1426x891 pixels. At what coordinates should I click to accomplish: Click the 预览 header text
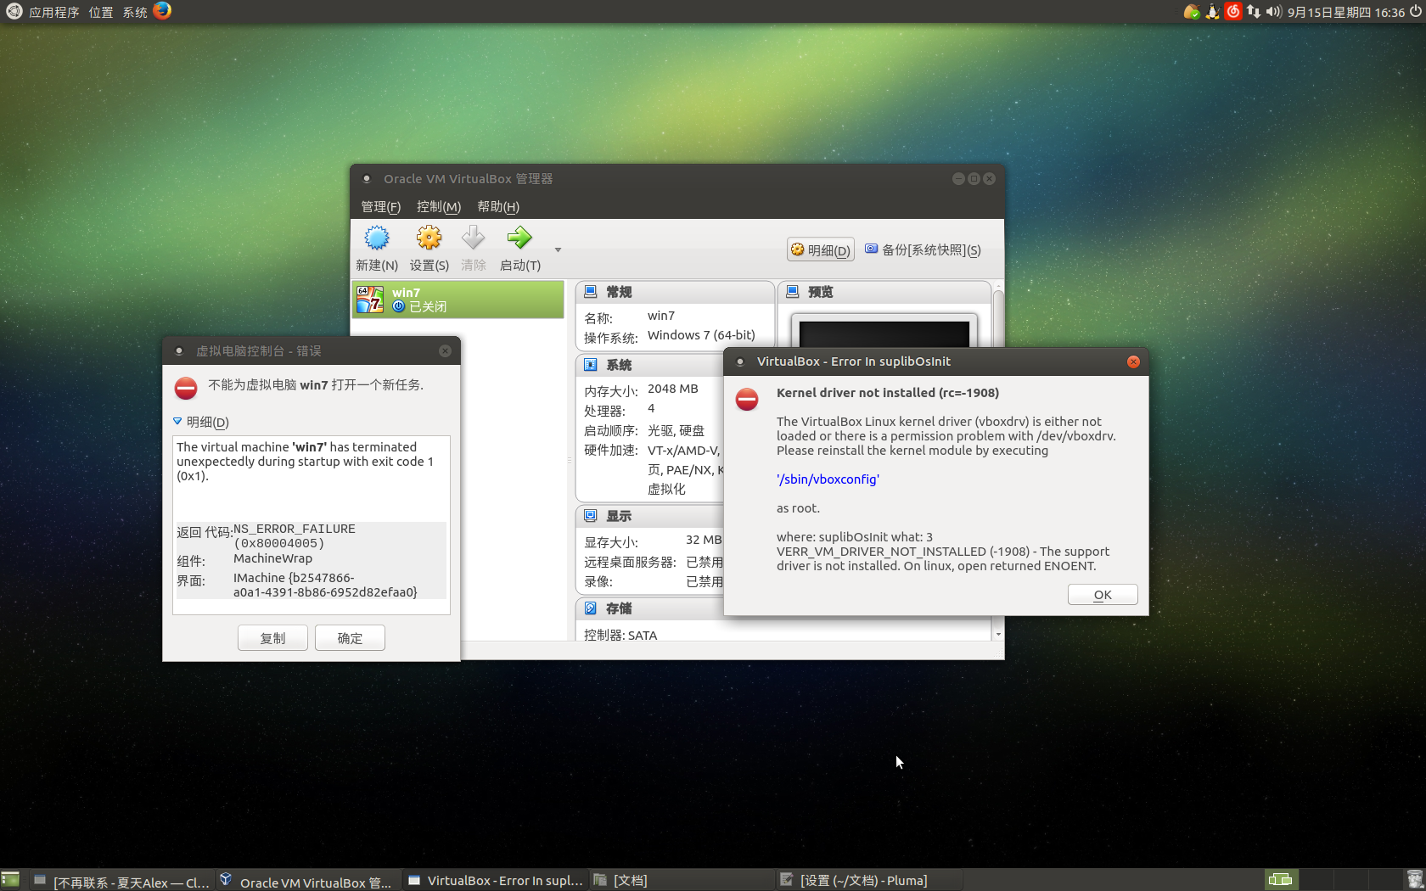point(821,292)
